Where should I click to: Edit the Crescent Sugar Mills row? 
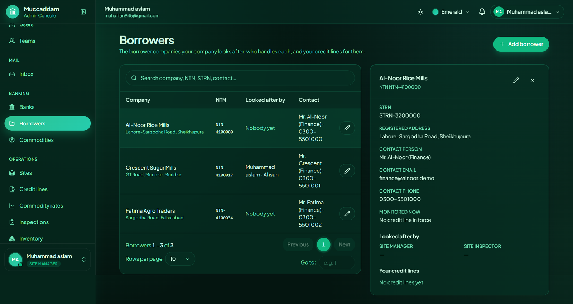[x=347, y=171]
